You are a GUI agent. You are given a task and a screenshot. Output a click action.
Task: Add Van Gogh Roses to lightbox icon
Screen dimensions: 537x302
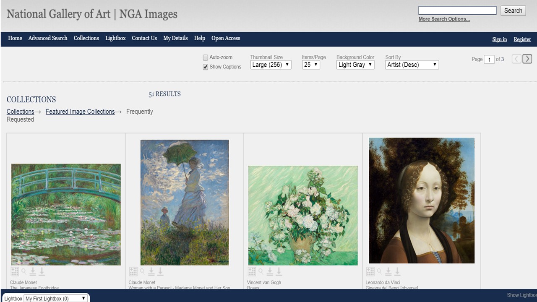pos(252,271)
